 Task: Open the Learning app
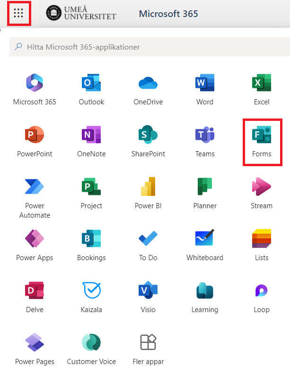(x=205, y=297)
